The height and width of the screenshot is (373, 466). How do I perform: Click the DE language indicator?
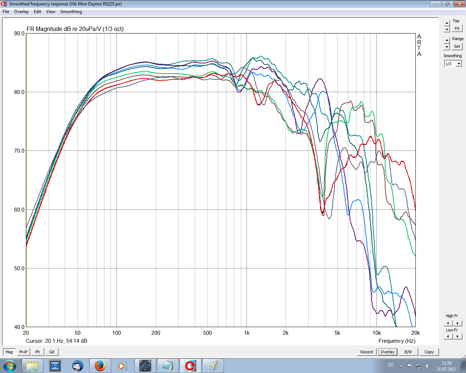coord(391,365)
